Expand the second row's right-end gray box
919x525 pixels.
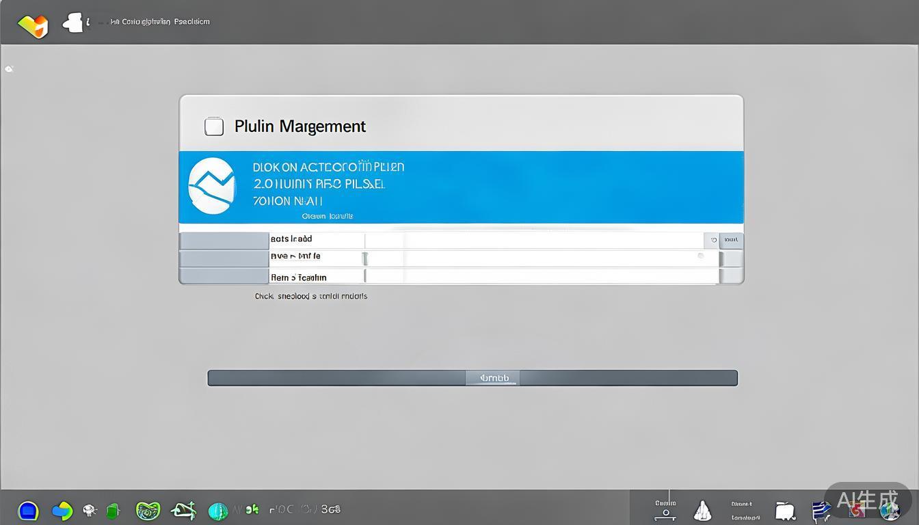pyautogui.click(x=732, y=258)
